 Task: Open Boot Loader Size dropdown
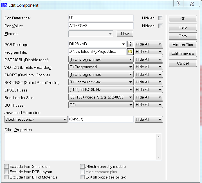coord(101,97)
